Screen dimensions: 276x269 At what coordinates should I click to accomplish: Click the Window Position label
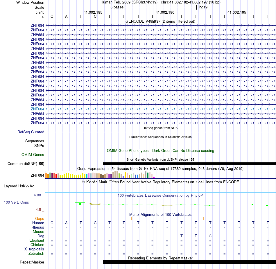click(x=30, y=2)
